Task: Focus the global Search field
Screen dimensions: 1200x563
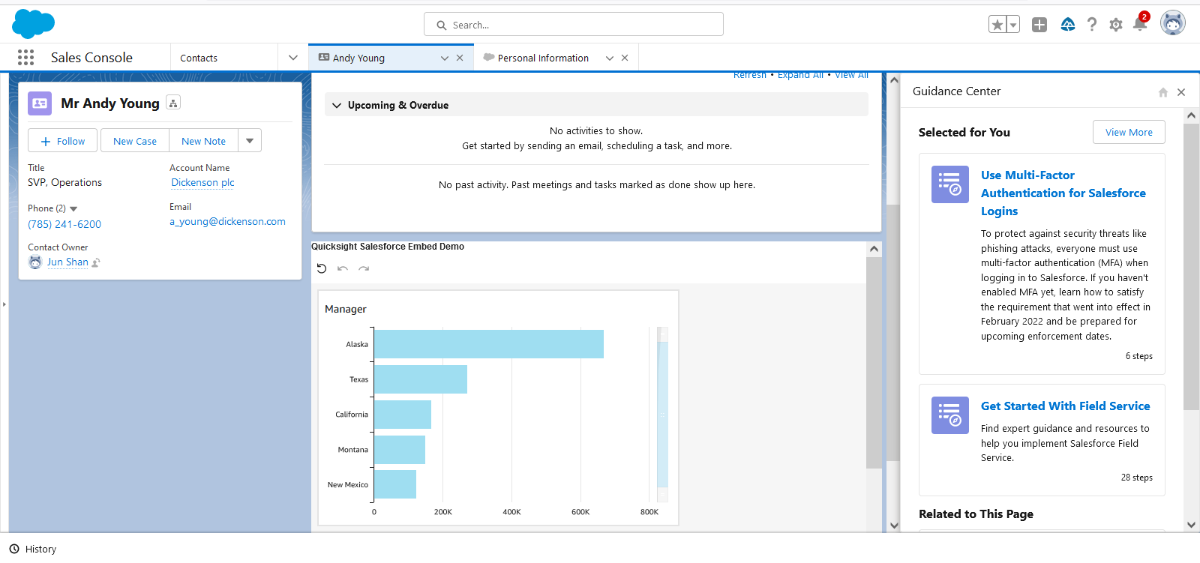Action: (574, 25)
